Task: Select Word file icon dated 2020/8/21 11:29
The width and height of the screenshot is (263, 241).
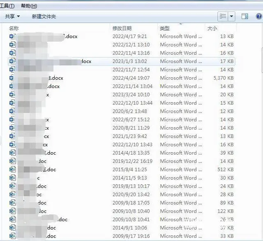Action: click(12, 128)
